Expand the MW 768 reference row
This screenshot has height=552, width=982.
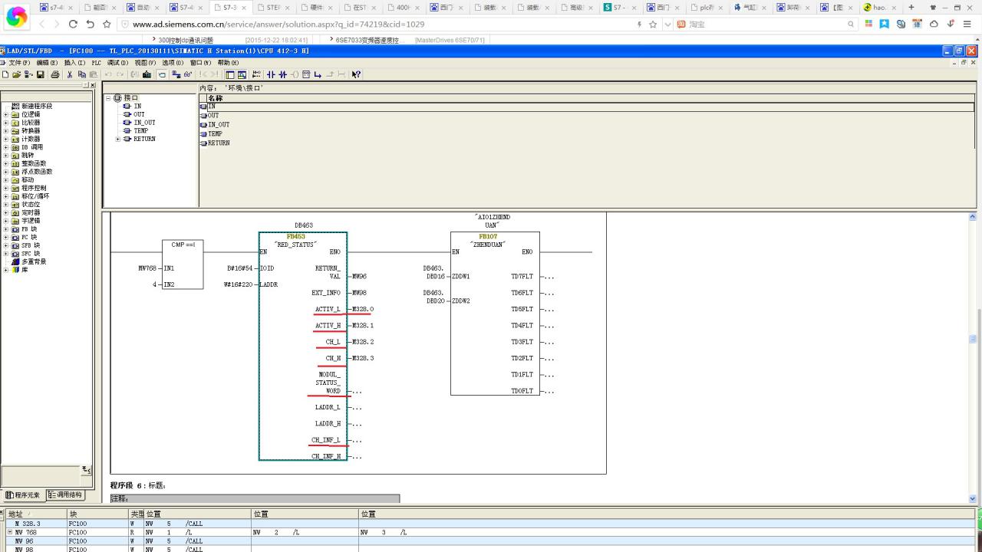[x=10, y=532]
